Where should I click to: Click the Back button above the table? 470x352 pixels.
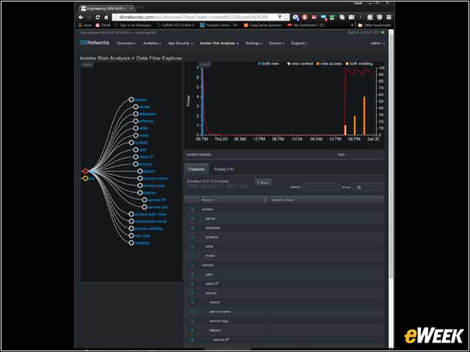263,183
